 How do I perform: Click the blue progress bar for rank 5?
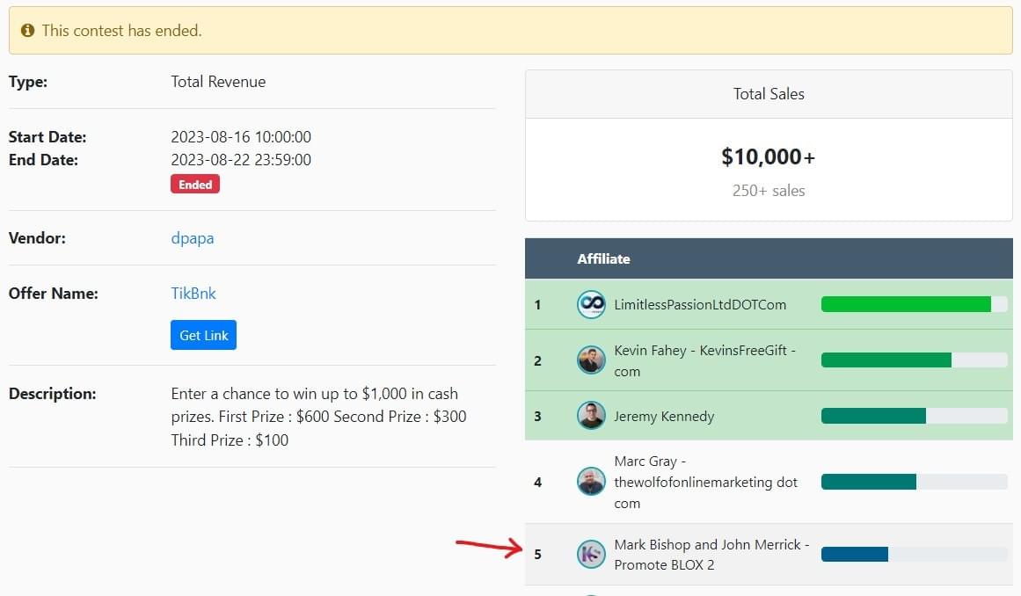(x=855, y=554)
